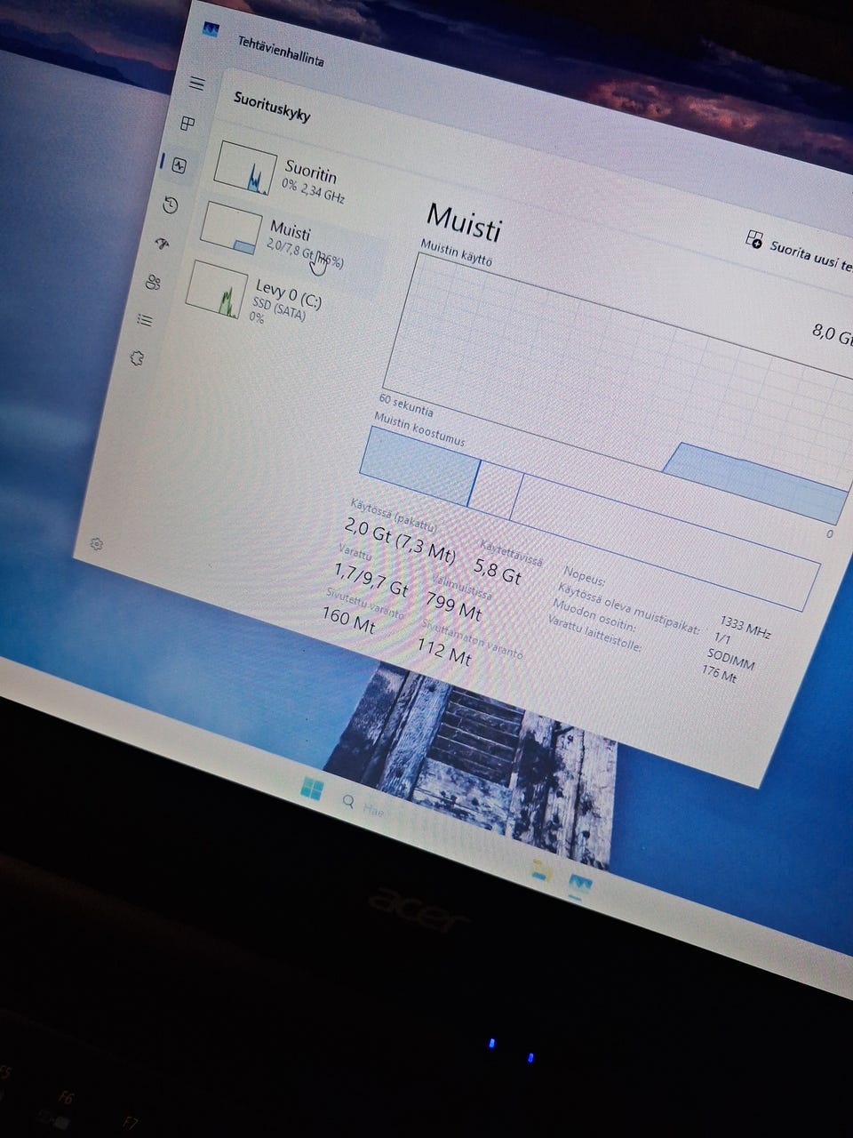853x1138 pixels.
Task: Open the Startup apps page icon
Action: (x=163, y=244)
